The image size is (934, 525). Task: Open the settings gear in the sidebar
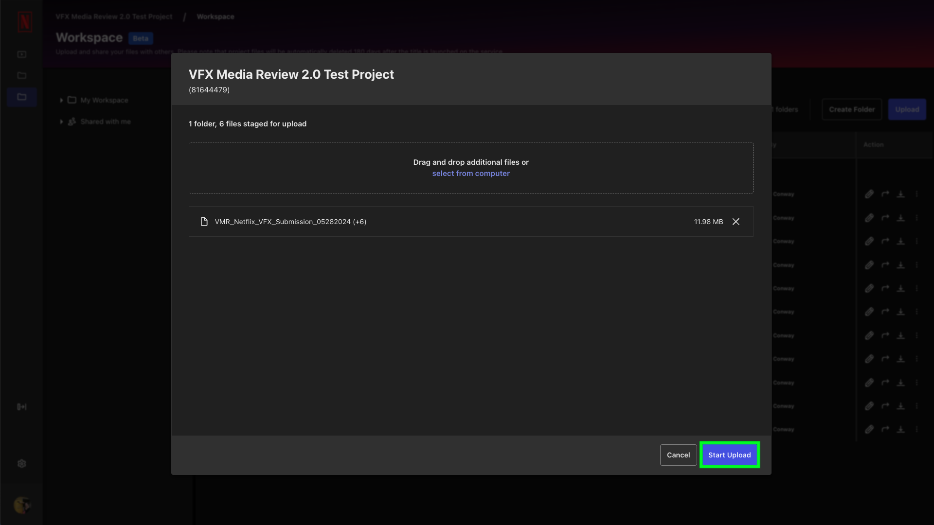coord(22,464)
